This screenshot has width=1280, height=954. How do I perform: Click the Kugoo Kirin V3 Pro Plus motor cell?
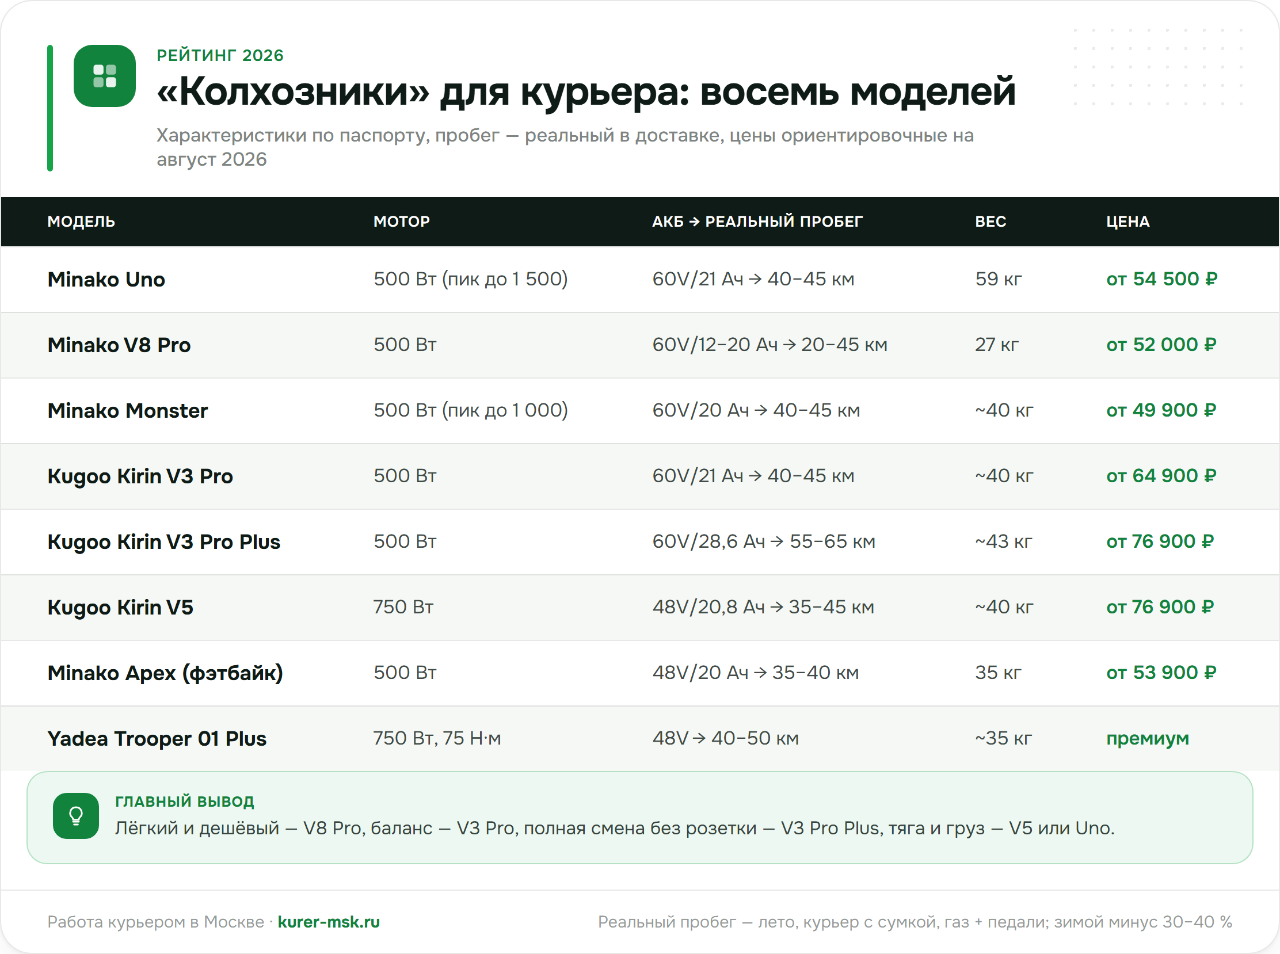[405, 541]
